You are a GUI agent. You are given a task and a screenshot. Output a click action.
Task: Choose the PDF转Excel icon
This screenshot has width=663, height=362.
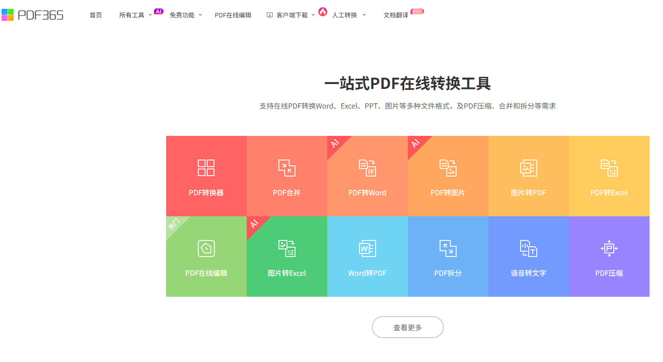click(x=609, y=168)
